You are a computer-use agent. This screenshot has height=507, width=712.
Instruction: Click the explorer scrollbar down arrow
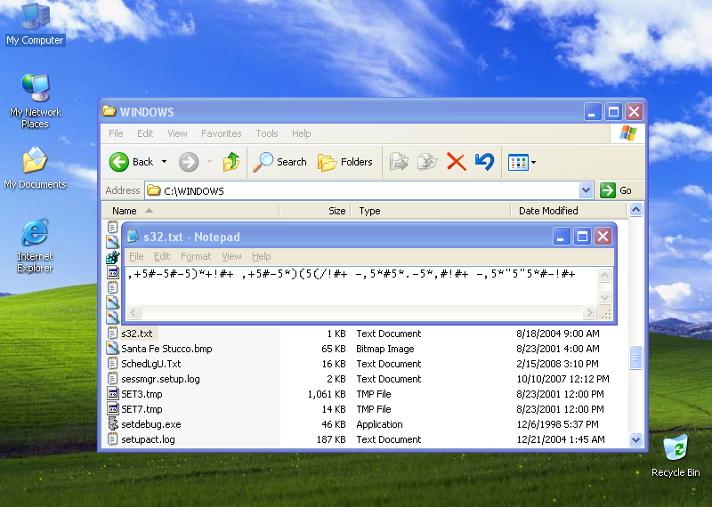(x=635, y=439)
